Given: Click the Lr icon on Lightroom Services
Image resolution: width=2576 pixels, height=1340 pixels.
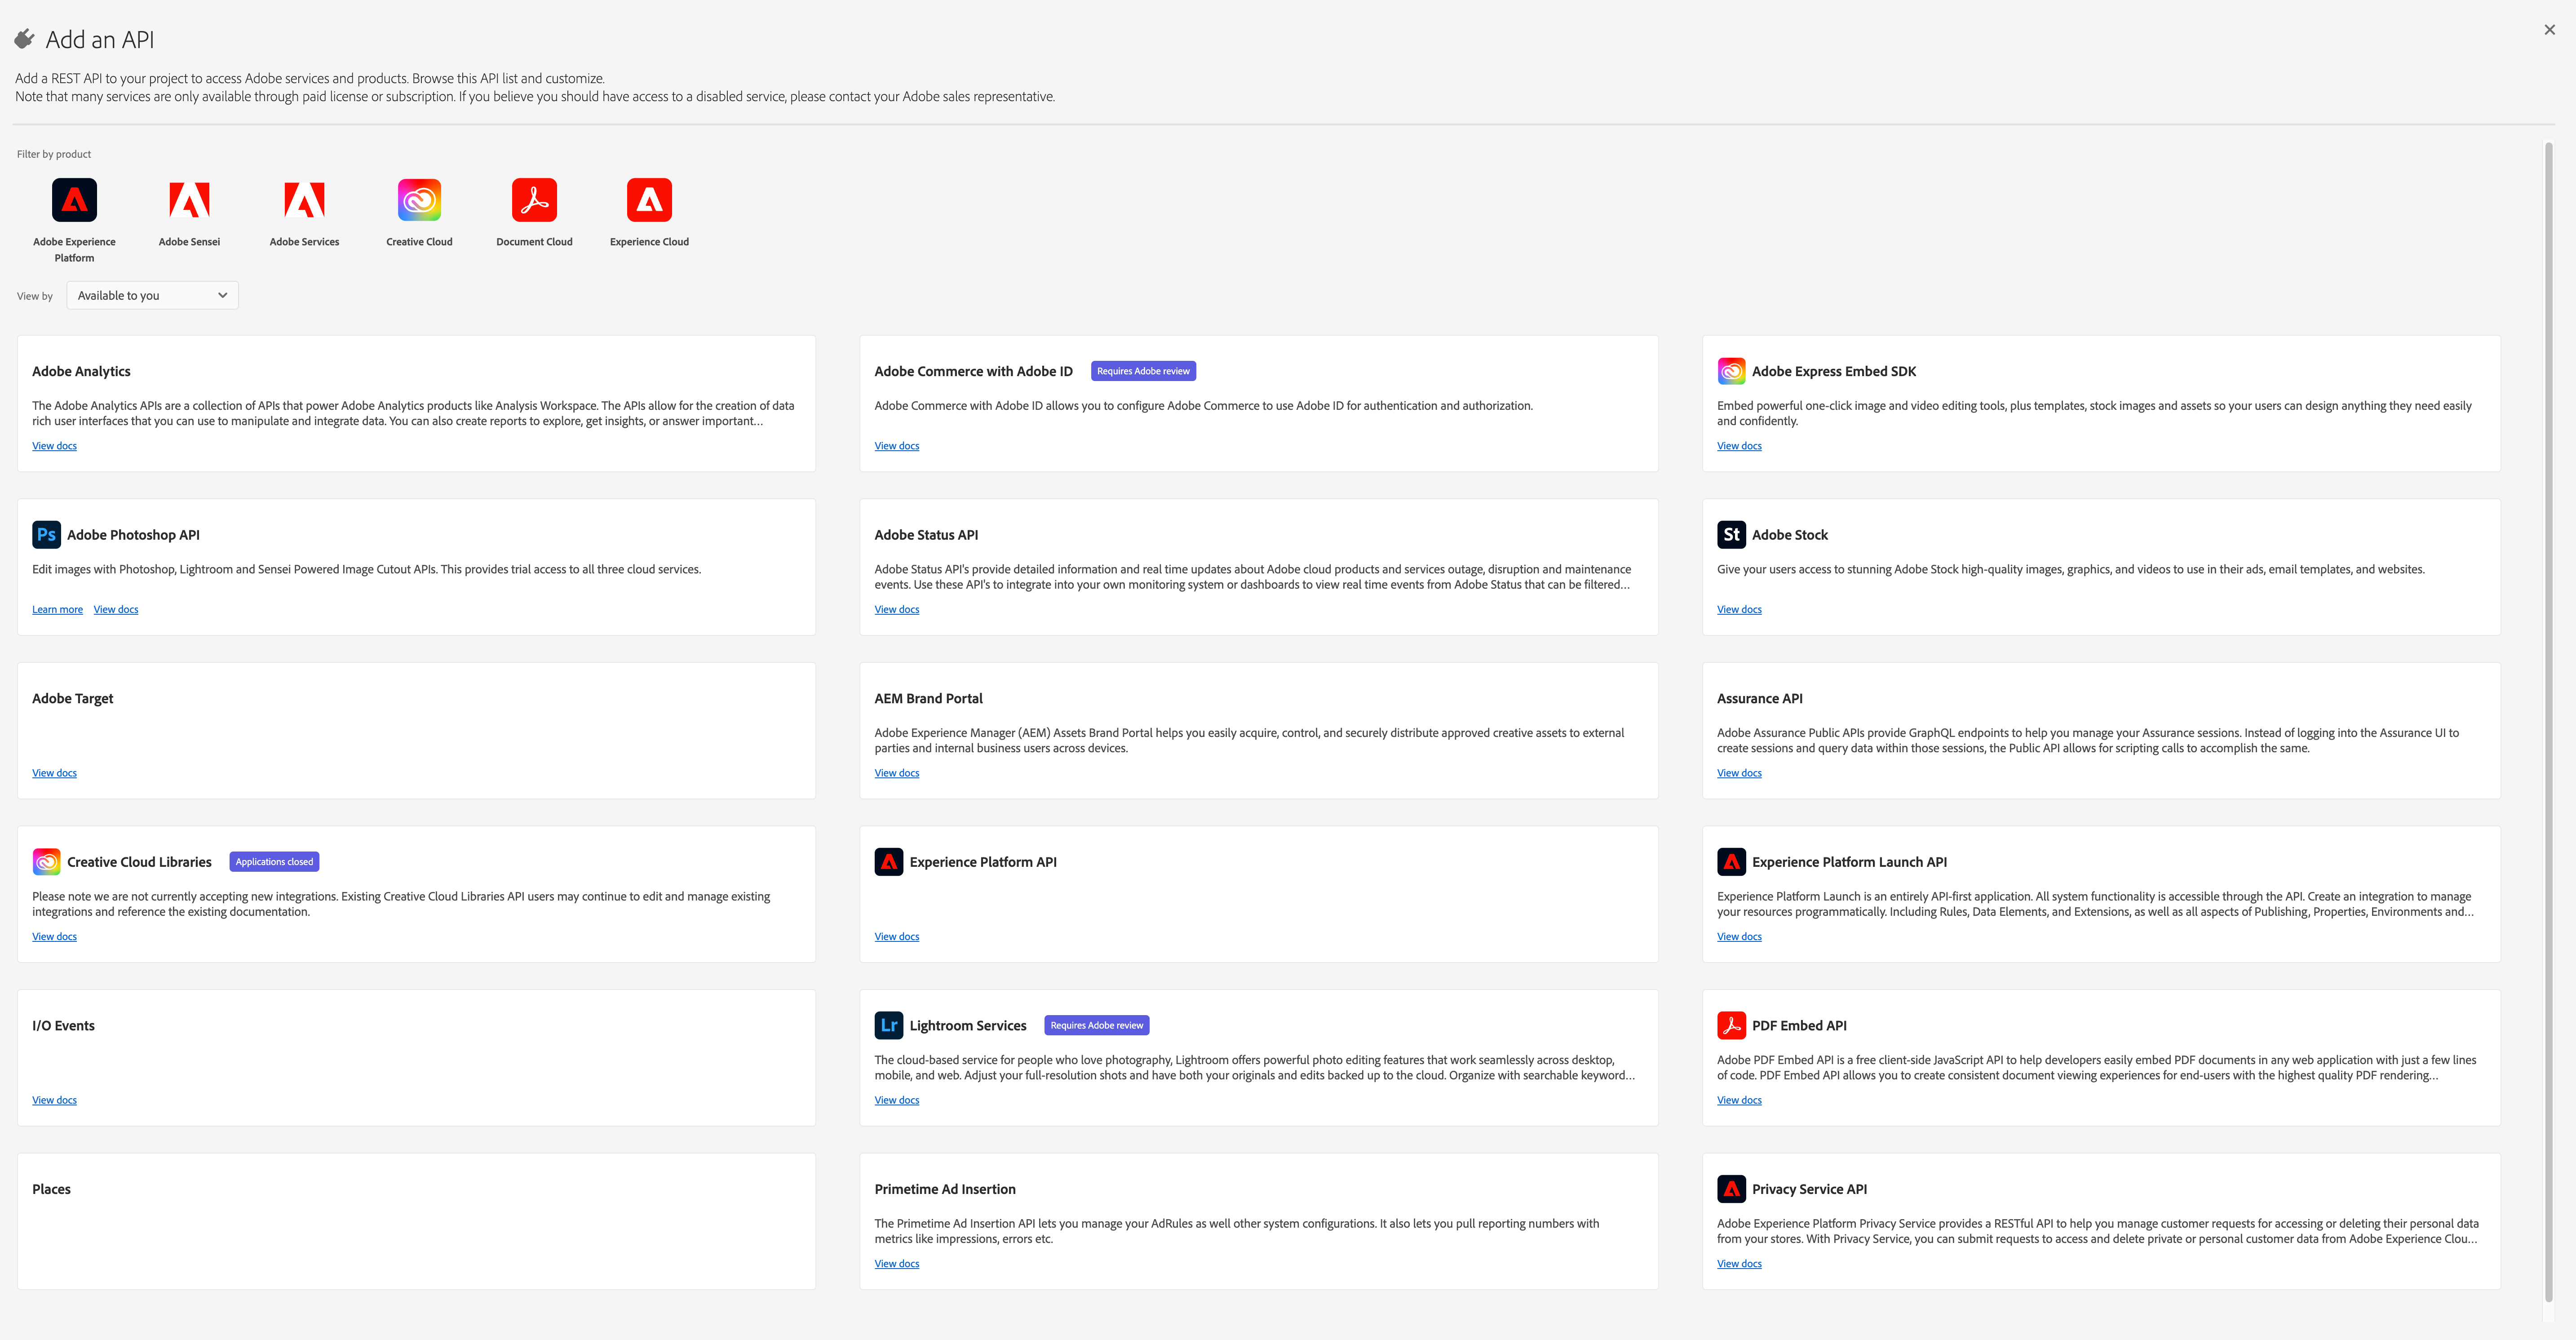Looking at the screenshot, I should (x=888, y=1025).
